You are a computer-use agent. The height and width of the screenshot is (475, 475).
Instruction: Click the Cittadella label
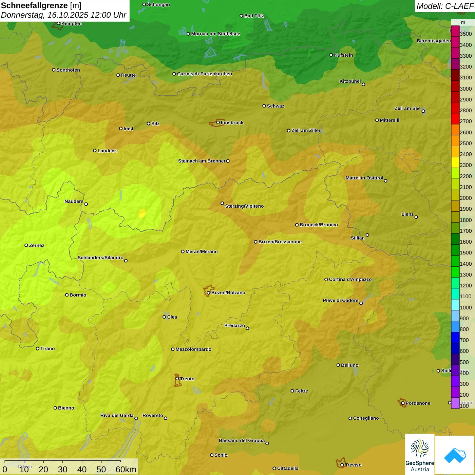point(288,468)
